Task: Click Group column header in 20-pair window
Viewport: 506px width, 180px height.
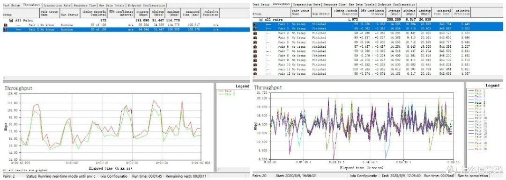Action: click(x=271, y=13)
